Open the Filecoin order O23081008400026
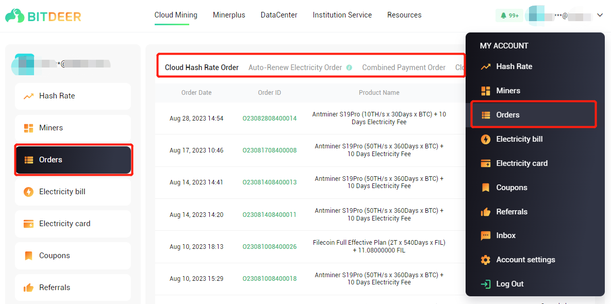This screenshot has width=611, height=304. click(x=269, y=247)
